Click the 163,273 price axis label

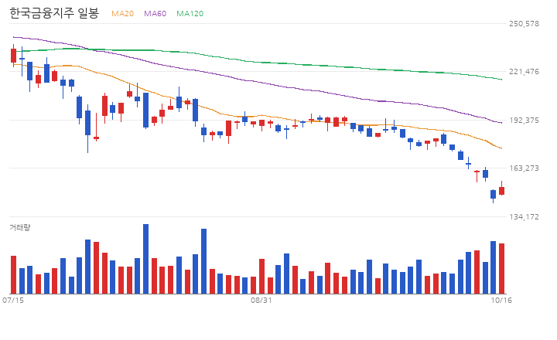(x=524, y=168)
